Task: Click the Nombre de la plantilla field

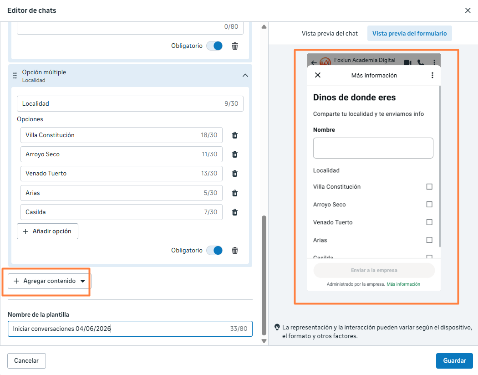Action: [130, 329]
